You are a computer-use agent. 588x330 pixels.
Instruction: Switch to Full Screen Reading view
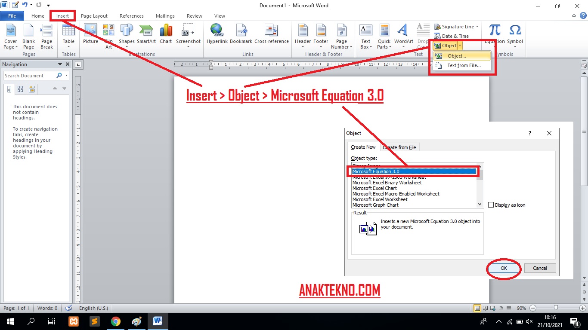(x=486, y=308)
